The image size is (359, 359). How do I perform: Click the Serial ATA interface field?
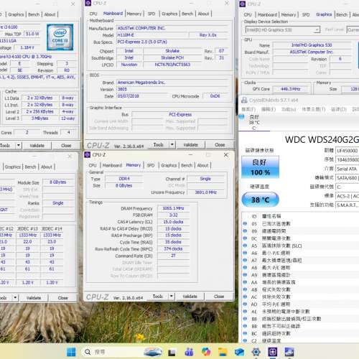[348, 169]
